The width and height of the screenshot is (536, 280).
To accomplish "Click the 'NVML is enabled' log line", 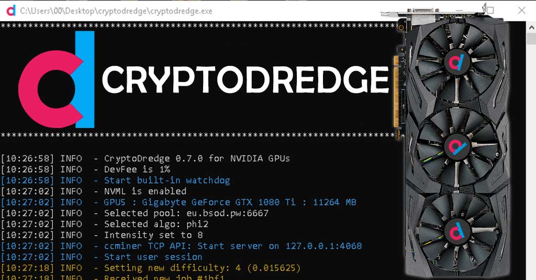I will [94, 191].
